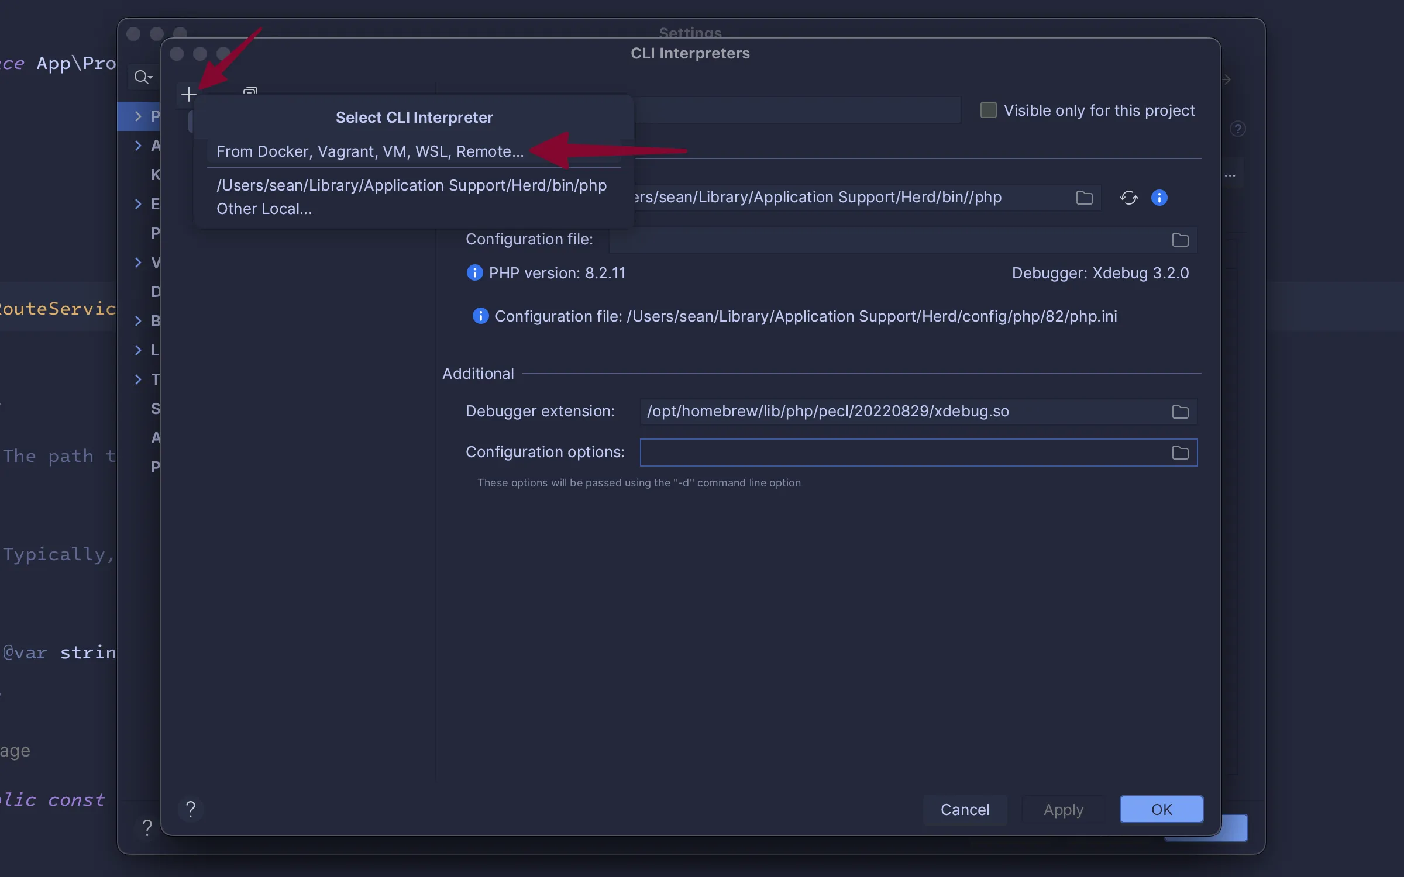Open configuration options editor folder icon
The height and width of the screenshot is (877, 1404).
(x=1180, y=453)
